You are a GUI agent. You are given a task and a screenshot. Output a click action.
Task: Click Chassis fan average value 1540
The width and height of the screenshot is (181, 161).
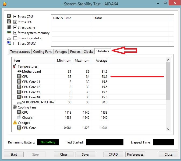coord(104,118)
